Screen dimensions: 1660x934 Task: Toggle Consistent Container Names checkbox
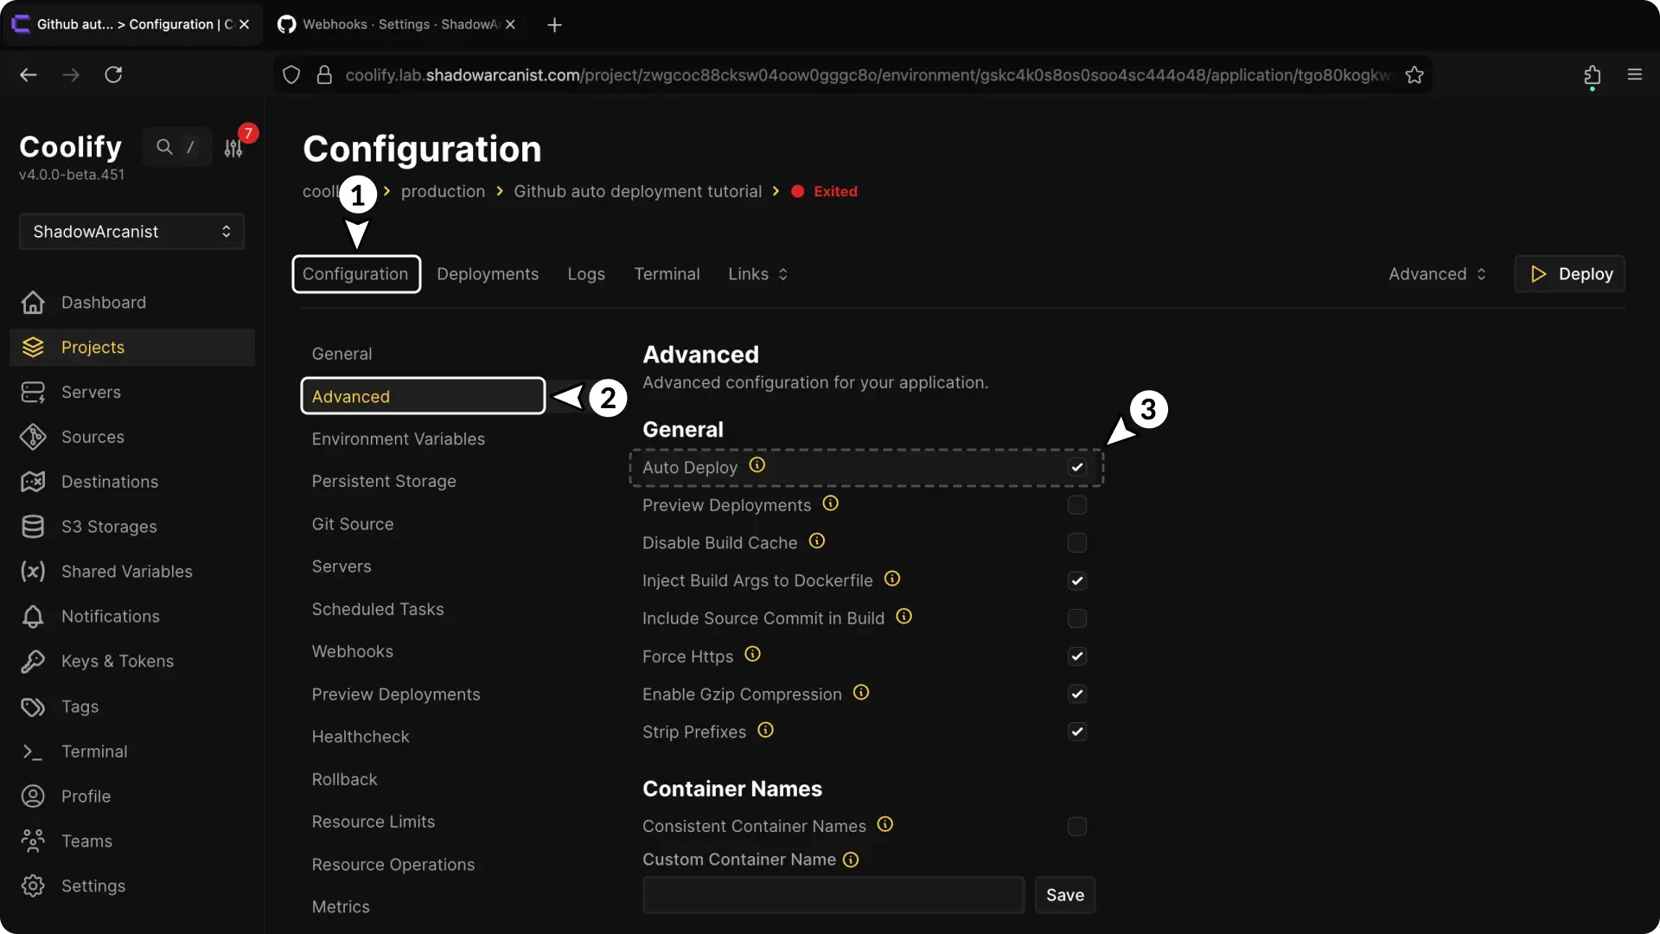[x=1076, y=827]
